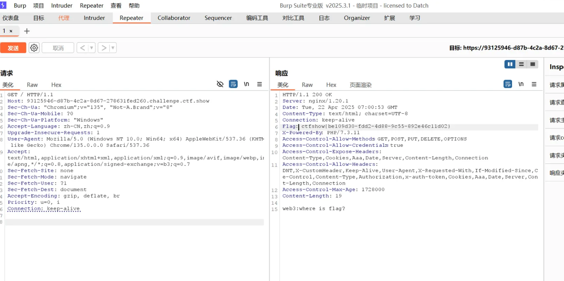Toggle word wrap in the response viewer

coord(508,84)
